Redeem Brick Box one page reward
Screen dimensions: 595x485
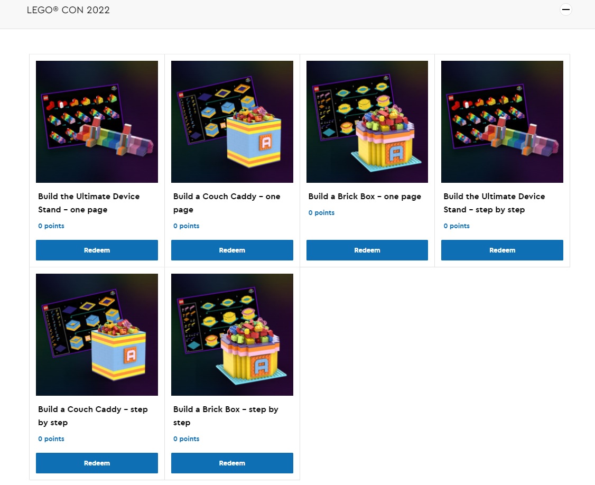(x=367, y=250)
